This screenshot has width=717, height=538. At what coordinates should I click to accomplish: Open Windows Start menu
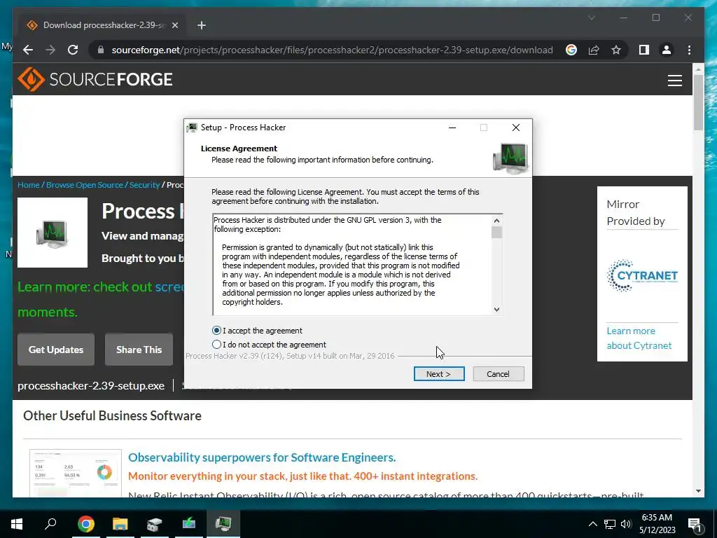click(17, 524)
